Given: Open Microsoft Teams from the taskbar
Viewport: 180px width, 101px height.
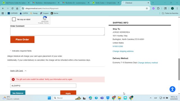Looking at the screenshot, I should [102, 98].
